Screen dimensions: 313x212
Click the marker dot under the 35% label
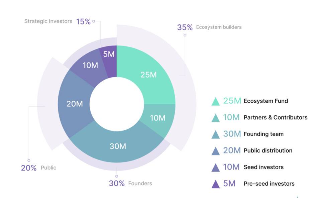pos(185,35)
